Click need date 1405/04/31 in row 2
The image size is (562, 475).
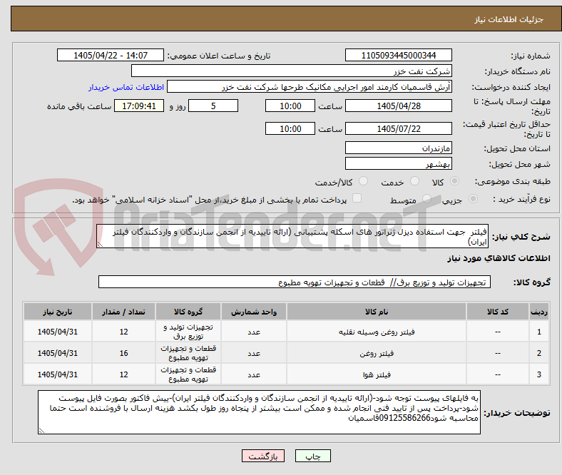pos(58,353)
